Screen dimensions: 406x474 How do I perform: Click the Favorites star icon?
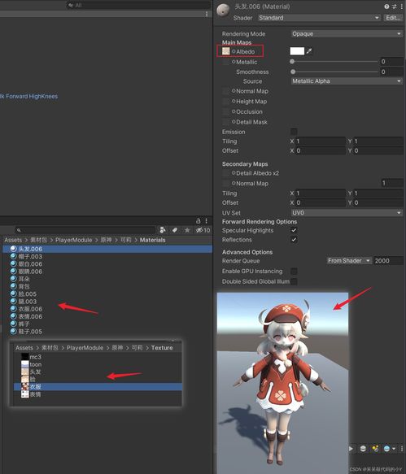(187, 230)
